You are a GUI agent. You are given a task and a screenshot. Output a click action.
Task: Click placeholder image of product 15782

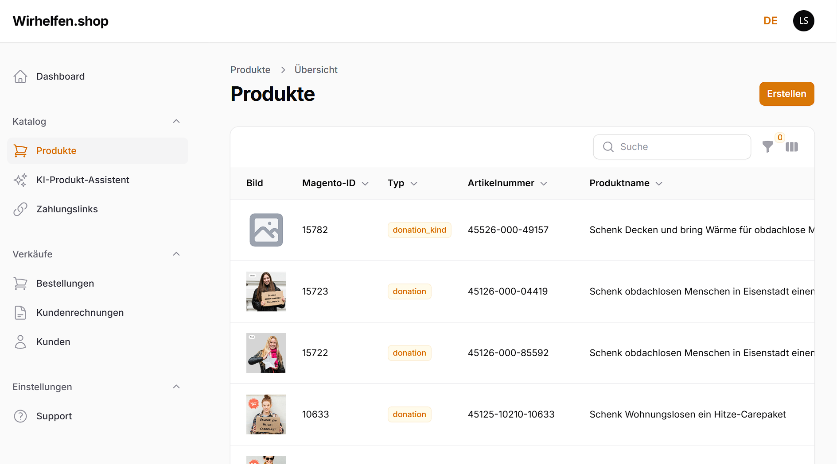click(x=266, y=230)
